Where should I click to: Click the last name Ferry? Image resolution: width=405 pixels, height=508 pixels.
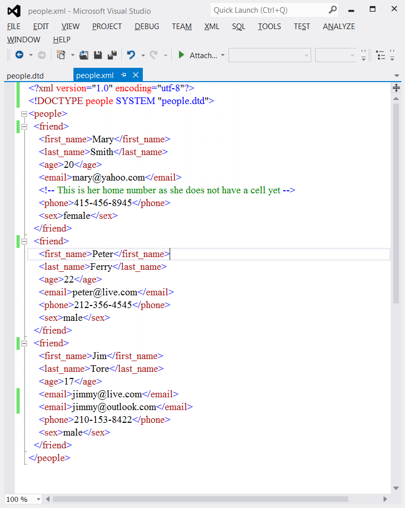click(101, 267)
